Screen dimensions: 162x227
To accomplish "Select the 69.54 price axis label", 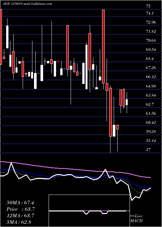I will 151,50.
